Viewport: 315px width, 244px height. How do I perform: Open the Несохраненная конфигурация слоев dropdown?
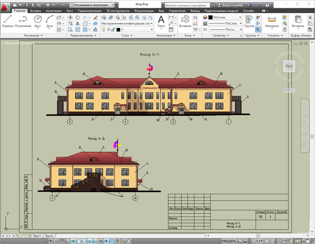127,24
